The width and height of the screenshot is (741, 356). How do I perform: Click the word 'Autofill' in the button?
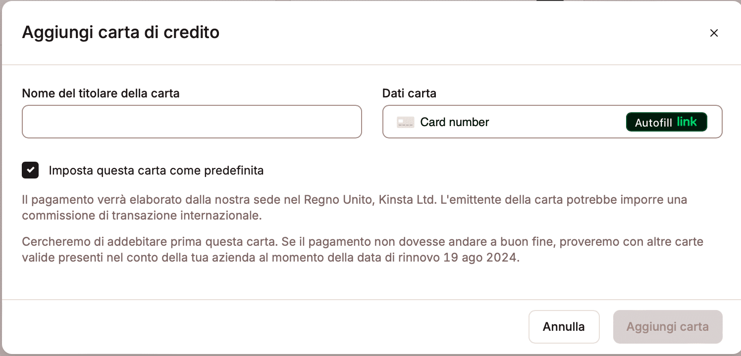pyautogui.click(x=653, y=122)
